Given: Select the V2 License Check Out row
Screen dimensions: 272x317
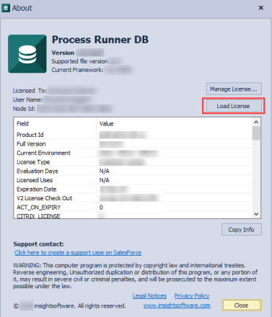Looking at the screenshot, I should [133, 198].
